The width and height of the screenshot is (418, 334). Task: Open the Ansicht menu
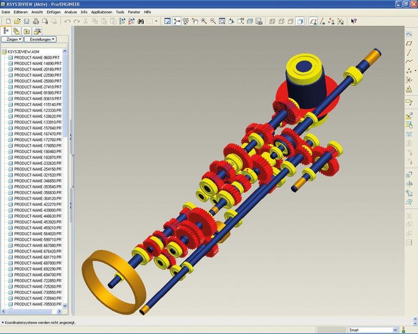37,12
